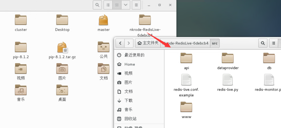The width and height of the screenshot is (281, 128).
Task: Click the nkrode-RedisLive-6debcb4 path segment
Action: [185, 43]
